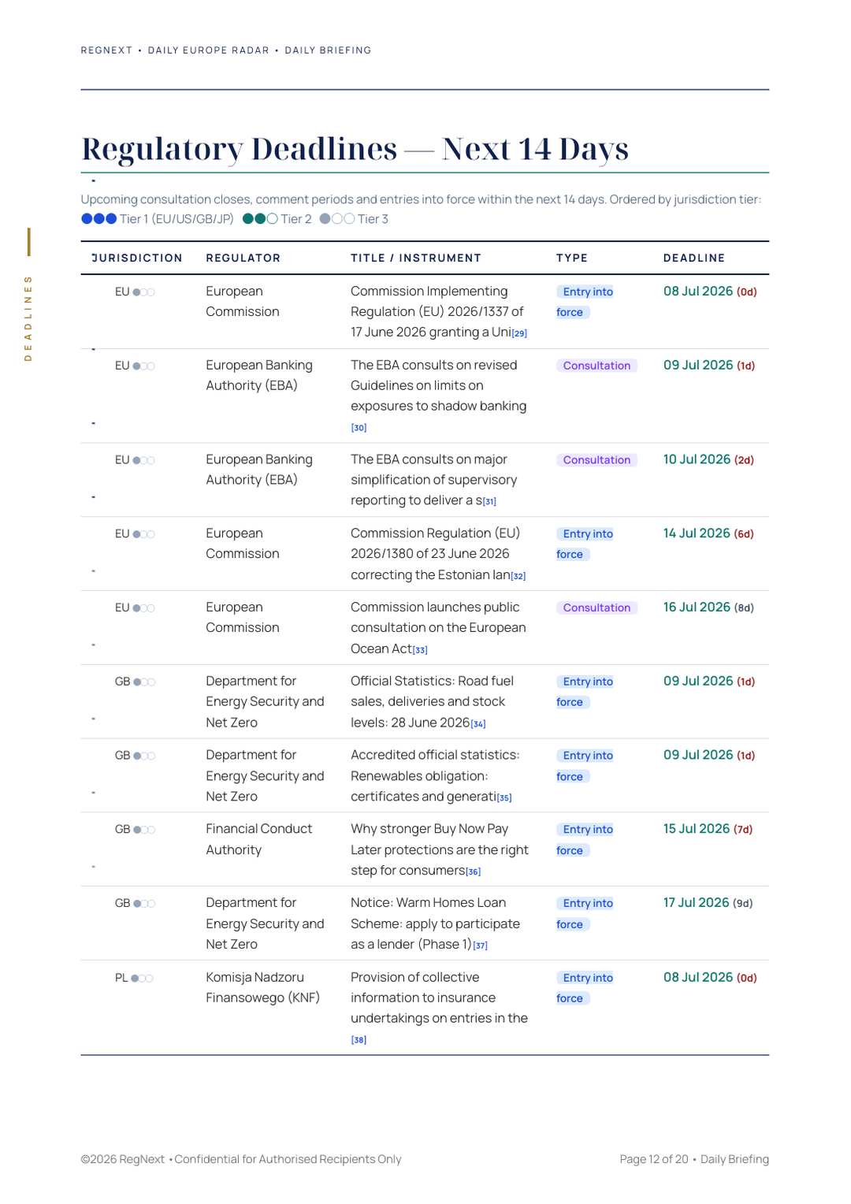Open citation link [34]
851x1204 pixels.
[x=478, y=723]
